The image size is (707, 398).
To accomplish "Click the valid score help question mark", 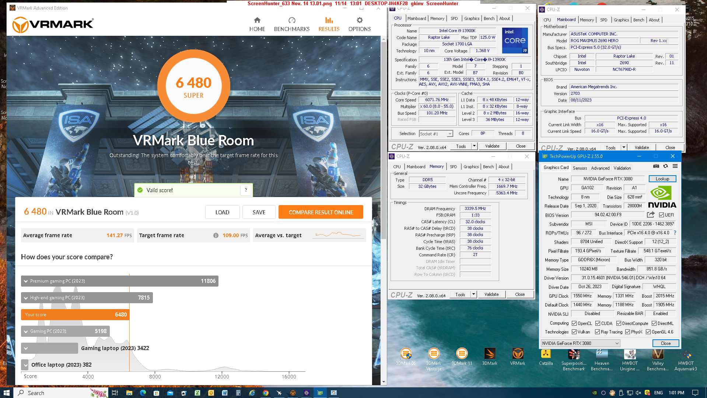I will 246,190.
